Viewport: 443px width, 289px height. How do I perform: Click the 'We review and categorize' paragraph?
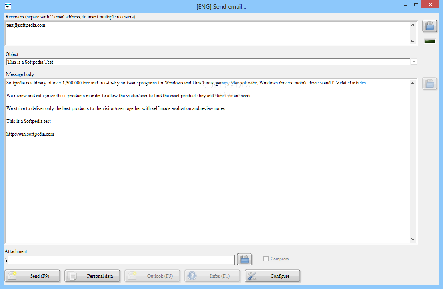click(129, 96)
